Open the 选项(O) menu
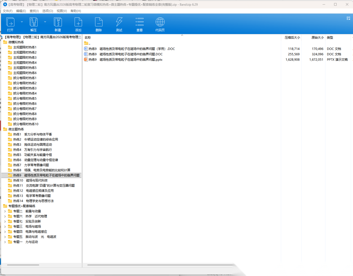Image resolution: width=353 pixels, height=276 pixels. point(48,11)
